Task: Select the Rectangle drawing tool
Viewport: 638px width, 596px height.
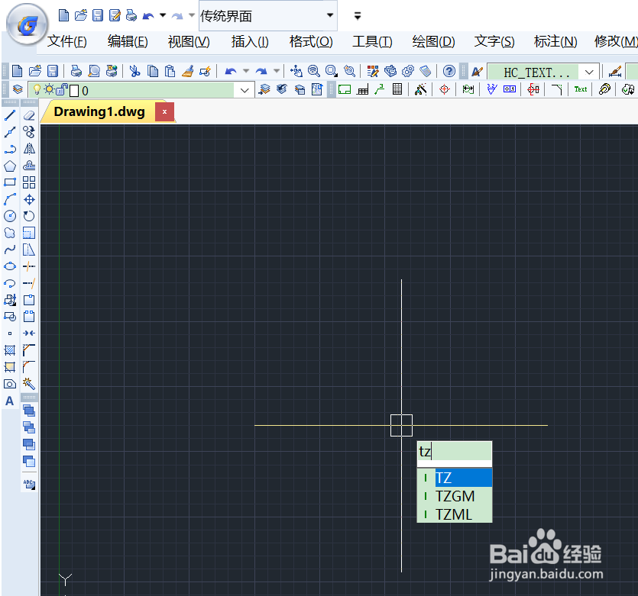Action: click(10, 182)
